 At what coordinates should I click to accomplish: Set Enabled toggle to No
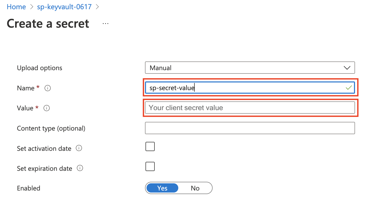tap(195, 188)
